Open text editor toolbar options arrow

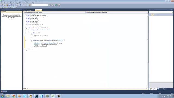pos(16,7)
